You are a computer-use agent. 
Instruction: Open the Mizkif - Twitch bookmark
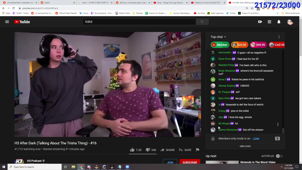pyautogui.click(x=21, y=13)
